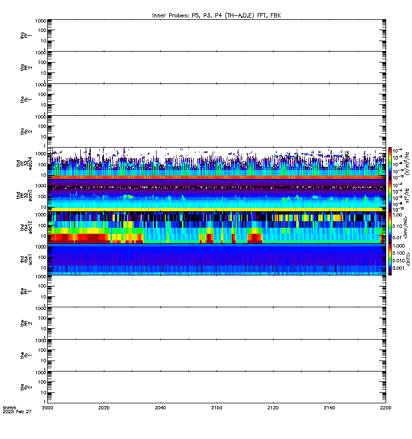Click the edc12 filter bank spectrogram panel

216,227
